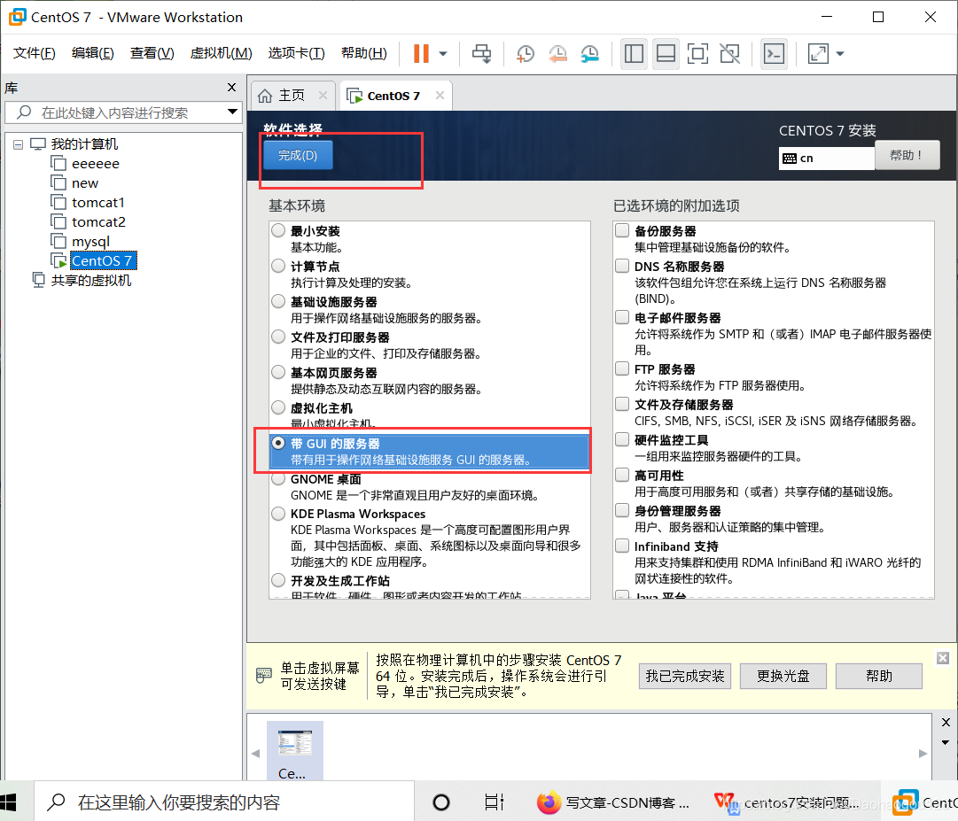Image resolution: width=958 pixels, height=821 pixels.
Task: Collapse the 我的计算机 tree node
Action: coord(19,144)
